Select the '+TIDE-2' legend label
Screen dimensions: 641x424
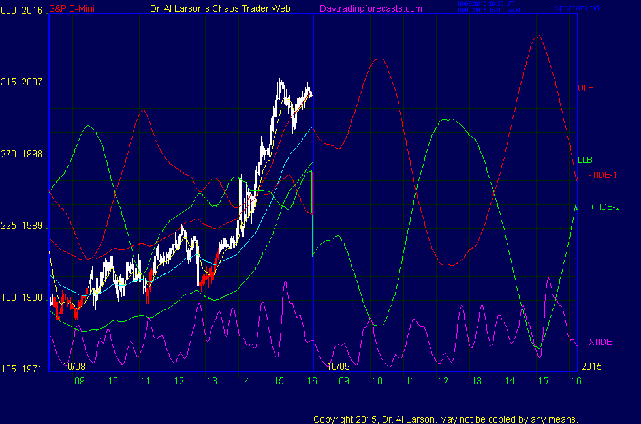pos(604,207)
